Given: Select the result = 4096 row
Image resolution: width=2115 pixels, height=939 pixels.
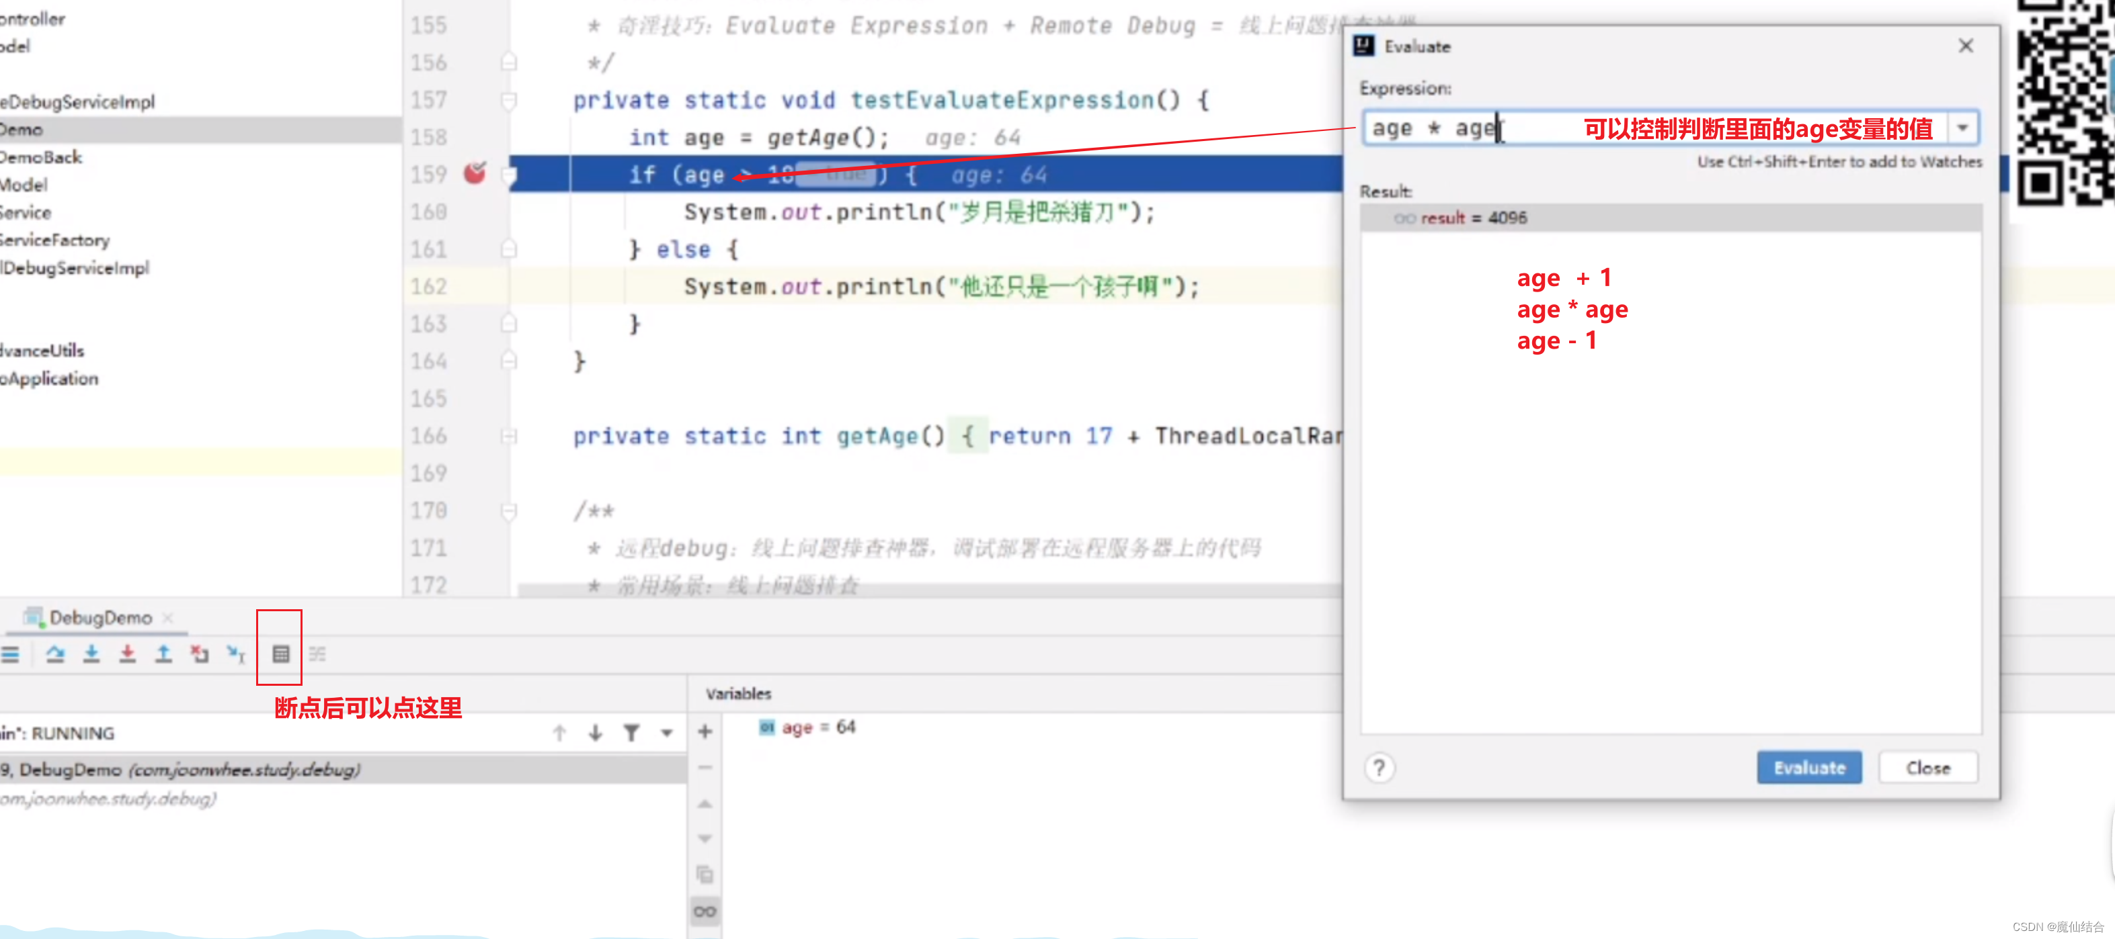Looking at the screenshot, I should (1671, 218).
